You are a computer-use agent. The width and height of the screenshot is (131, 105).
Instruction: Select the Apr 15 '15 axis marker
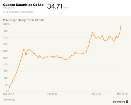pyautogui.click(x=96, y=94)
